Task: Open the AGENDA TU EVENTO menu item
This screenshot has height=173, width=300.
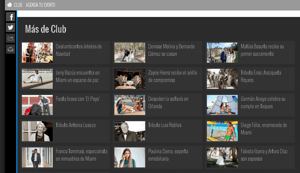Action: [x=40, y=5]
